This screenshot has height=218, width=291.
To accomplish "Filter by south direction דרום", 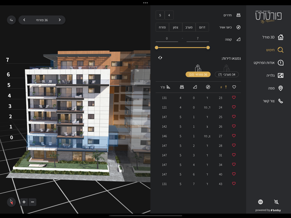I will (202, 27).
